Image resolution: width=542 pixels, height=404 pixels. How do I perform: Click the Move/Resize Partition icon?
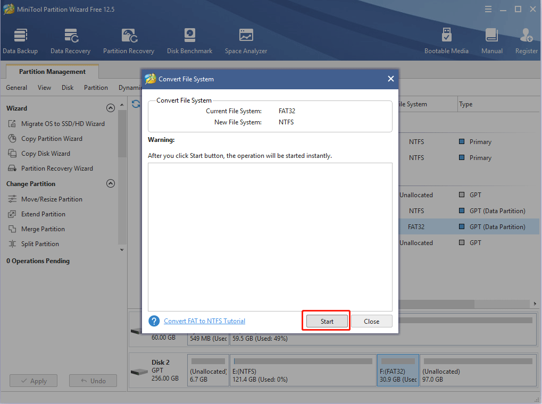click(x=12, y=199)
